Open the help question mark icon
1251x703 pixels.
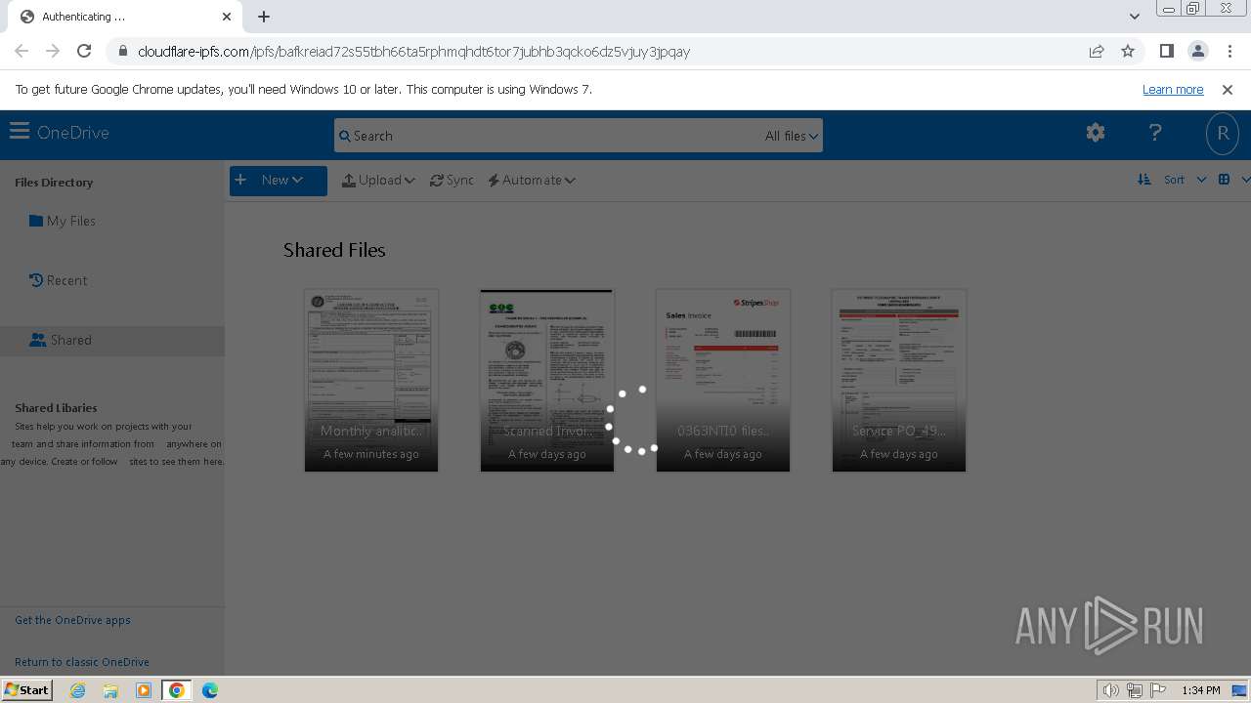coord(1155,133)
